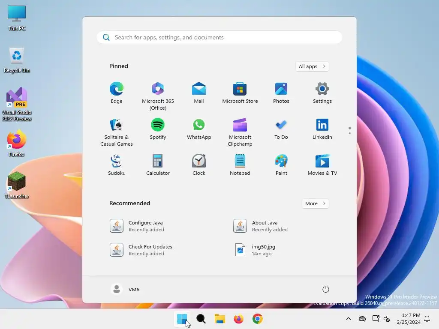Open WhatsApp

point(199,129)
